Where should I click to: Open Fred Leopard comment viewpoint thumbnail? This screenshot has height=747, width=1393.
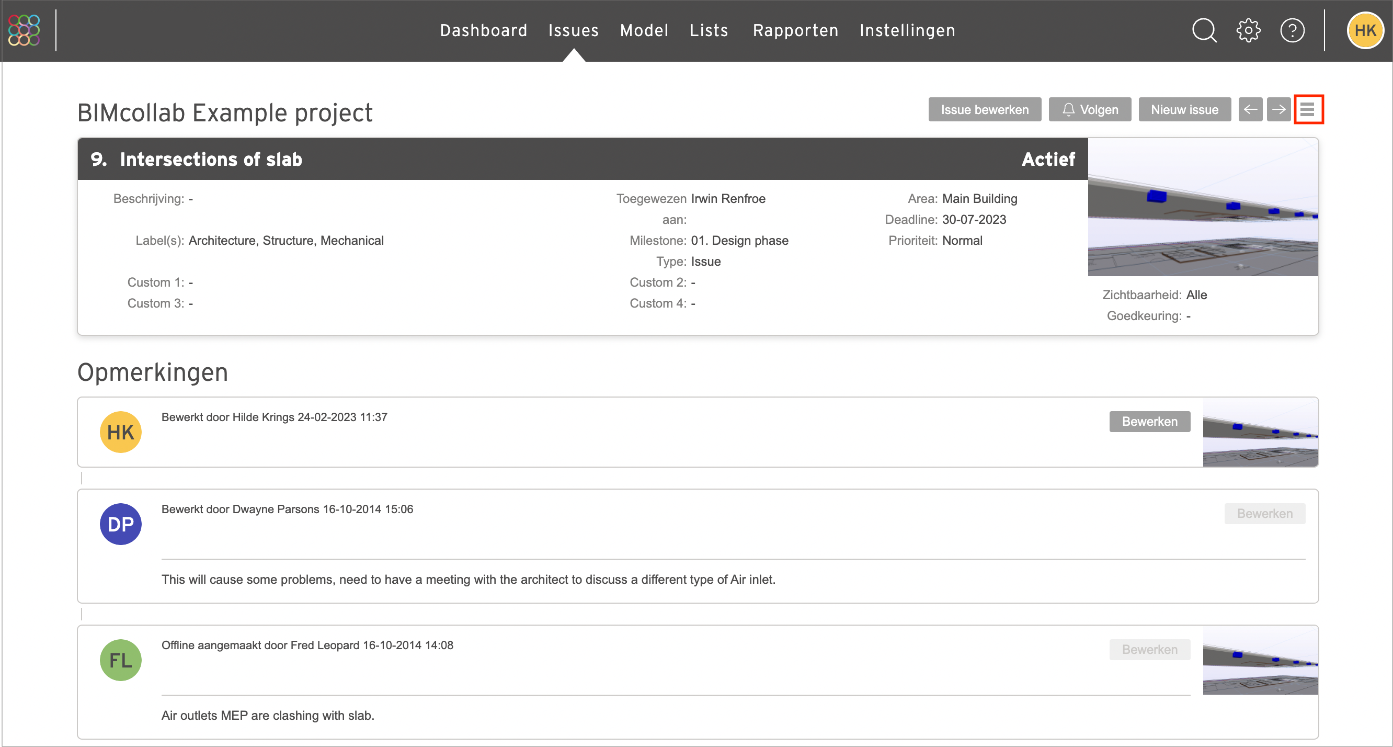click(1260, 661)
